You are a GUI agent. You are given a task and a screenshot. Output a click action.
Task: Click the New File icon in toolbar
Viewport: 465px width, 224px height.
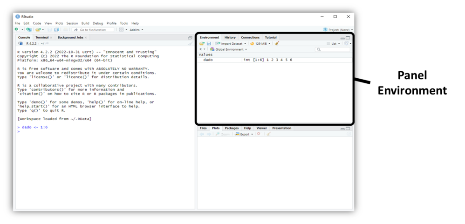[x=16, y=30]
